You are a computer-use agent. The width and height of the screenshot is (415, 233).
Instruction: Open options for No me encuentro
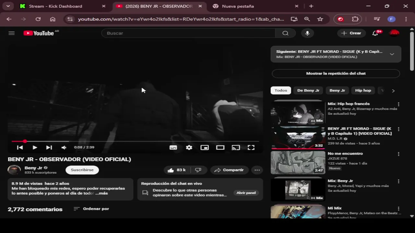pyautogui.click(x=398, y=154)
